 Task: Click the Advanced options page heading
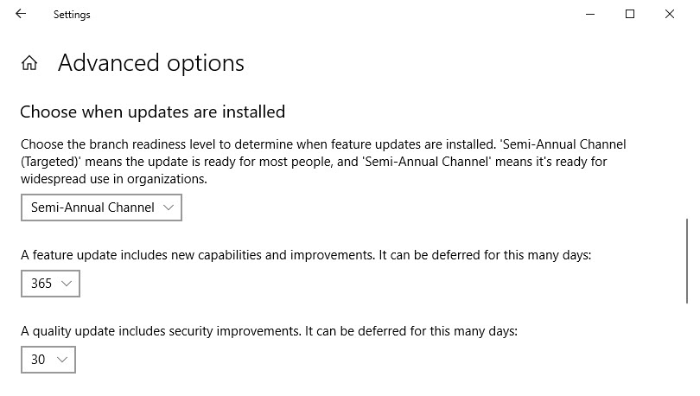tap(151, 63)
